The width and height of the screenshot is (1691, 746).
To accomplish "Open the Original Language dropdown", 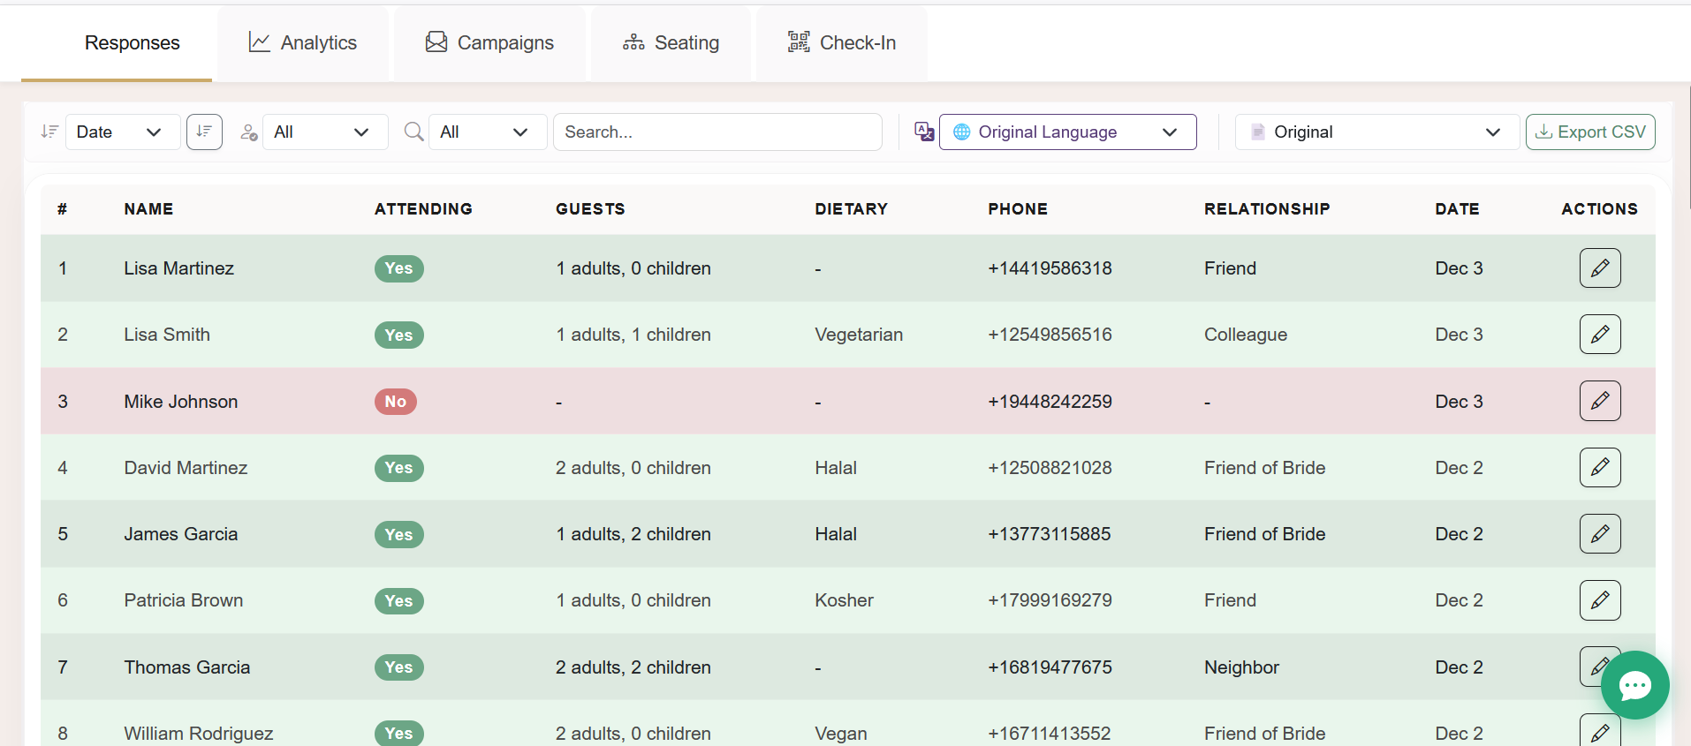I will pos(1067,132).
